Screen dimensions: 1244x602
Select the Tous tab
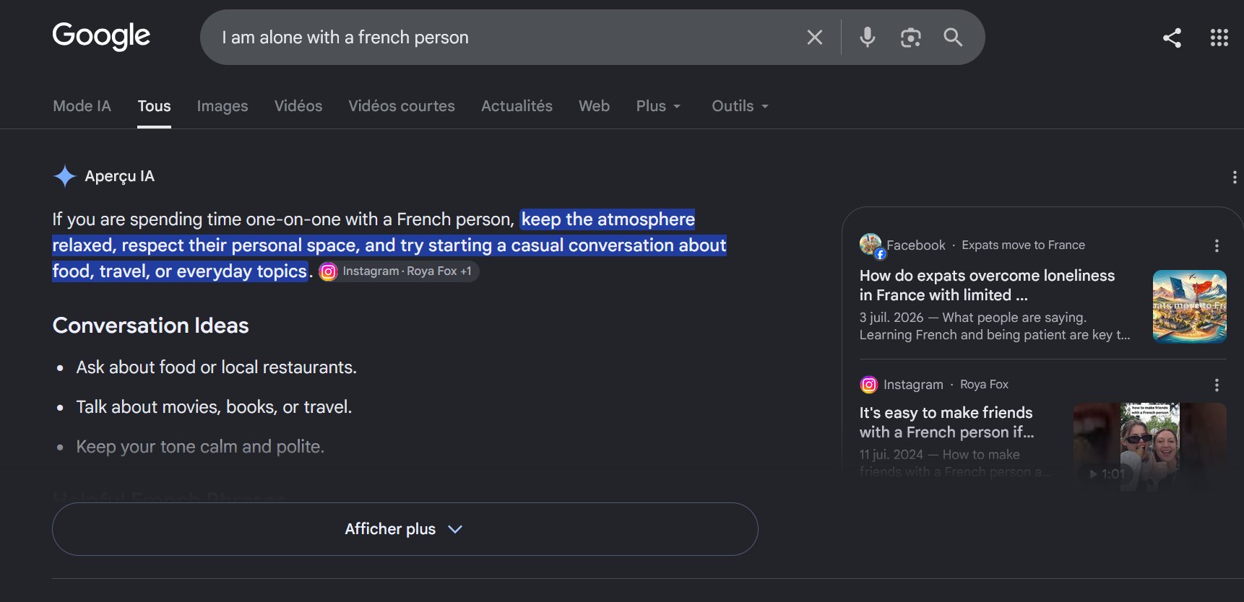[x=154, y=106]
